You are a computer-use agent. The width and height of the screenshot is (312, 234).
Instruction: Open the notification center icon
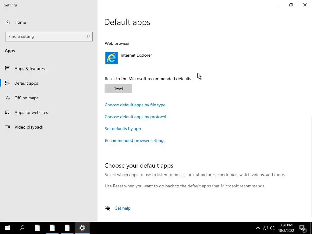click(303, 228)
